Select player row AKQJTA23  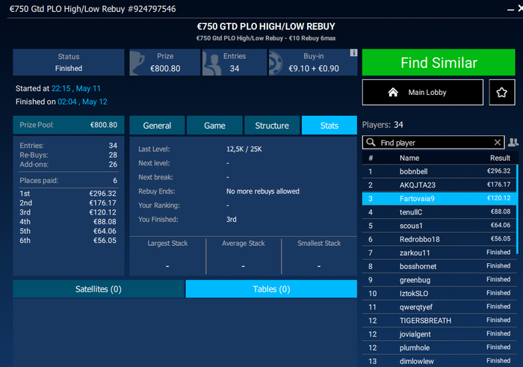439,185
